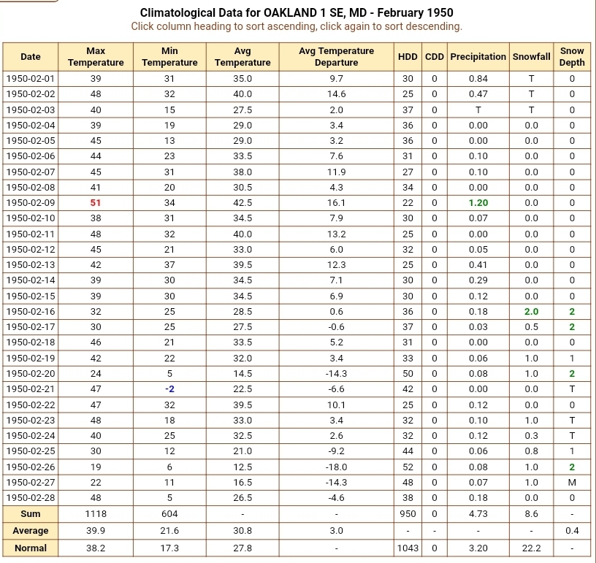596x563 pixels.
Task: Select the red 51 max temperature value
Action: [96, 203]
